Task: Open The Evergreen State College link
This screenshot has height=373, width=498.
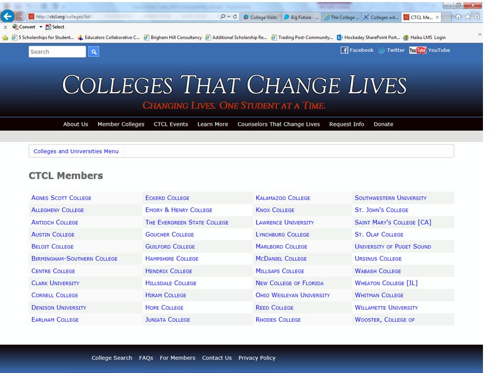Action: coord(187,222)
